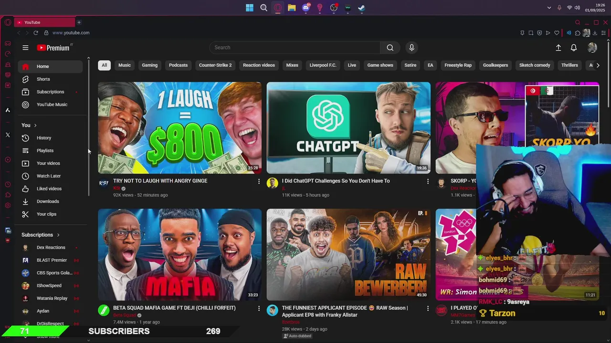This screenshot has width=611, height=343.
Task: Select the Counter-Strike 2 filter chip
Action: [215, 65]
